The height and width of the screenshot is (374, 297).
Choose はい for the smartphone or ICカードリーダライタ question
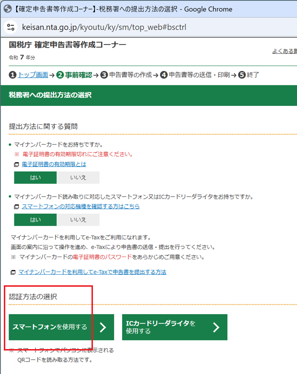pyautogui.click(x=35, y=220)
